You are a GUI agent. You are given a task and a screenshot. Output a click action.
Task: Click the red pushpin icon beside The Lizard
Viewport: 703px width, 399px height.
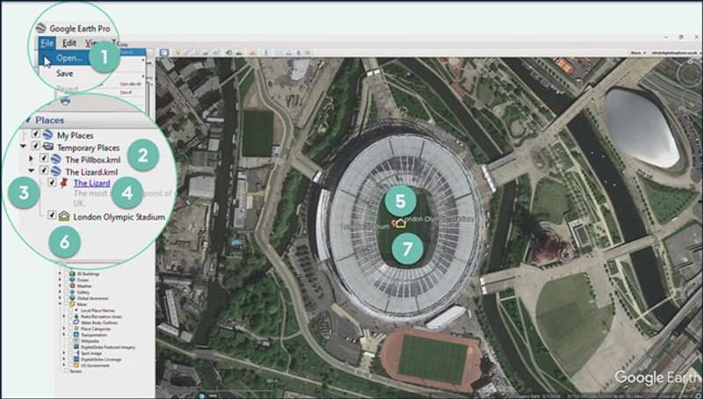click(65, 185)
